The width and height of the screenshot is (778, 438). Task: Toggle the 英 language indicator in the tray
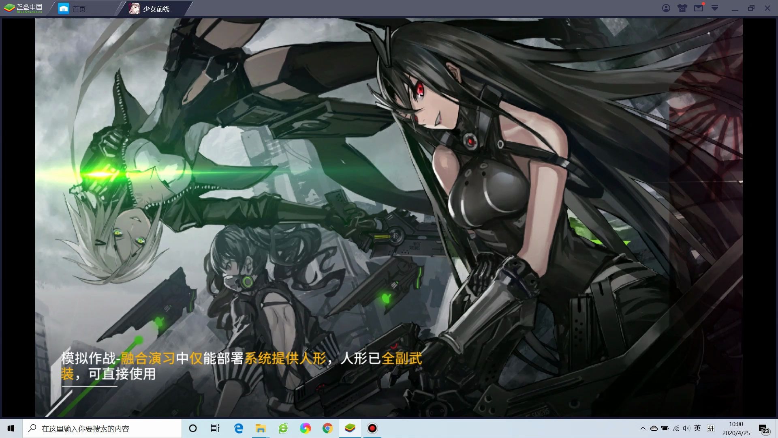(x=697, y=429)
